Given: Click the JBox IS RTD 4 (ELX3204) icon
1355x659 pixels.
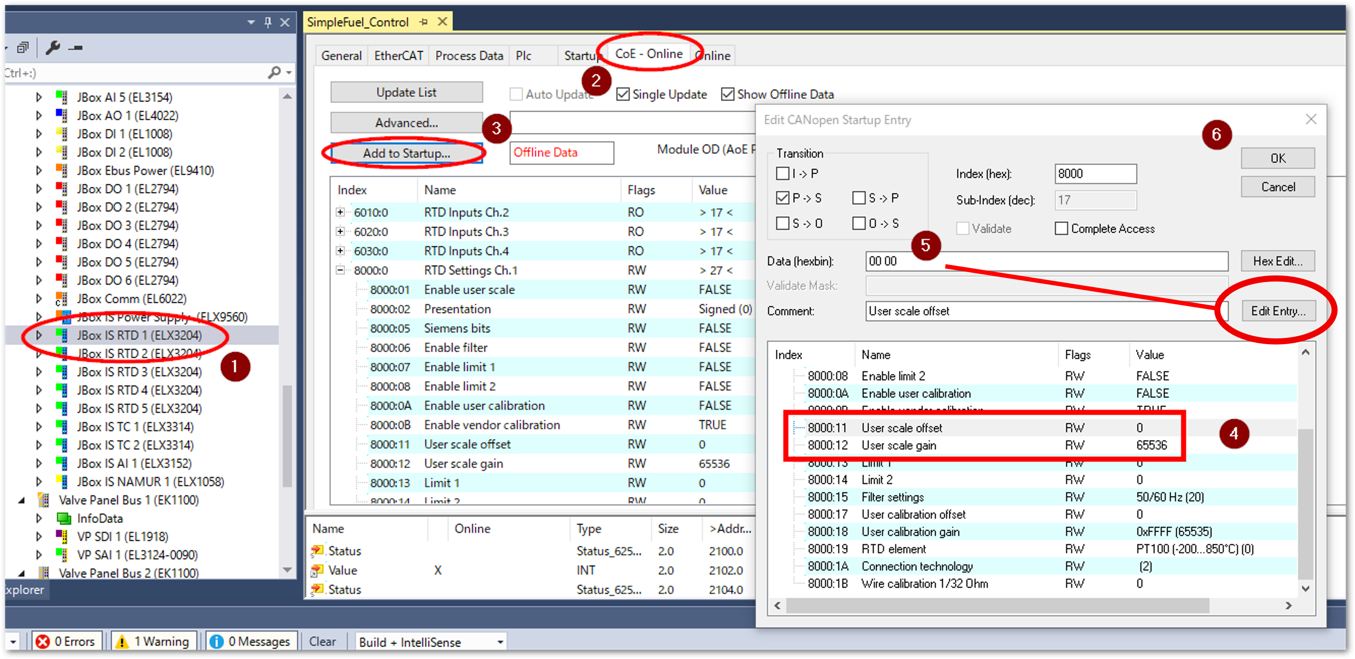Looking at the screenshot, I should pos(62,390).
